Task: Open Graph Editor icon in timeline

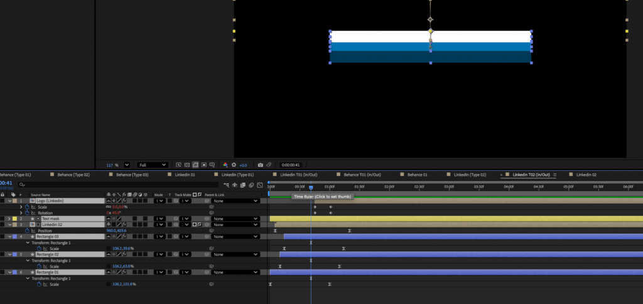Action: [x=259, y=185]
